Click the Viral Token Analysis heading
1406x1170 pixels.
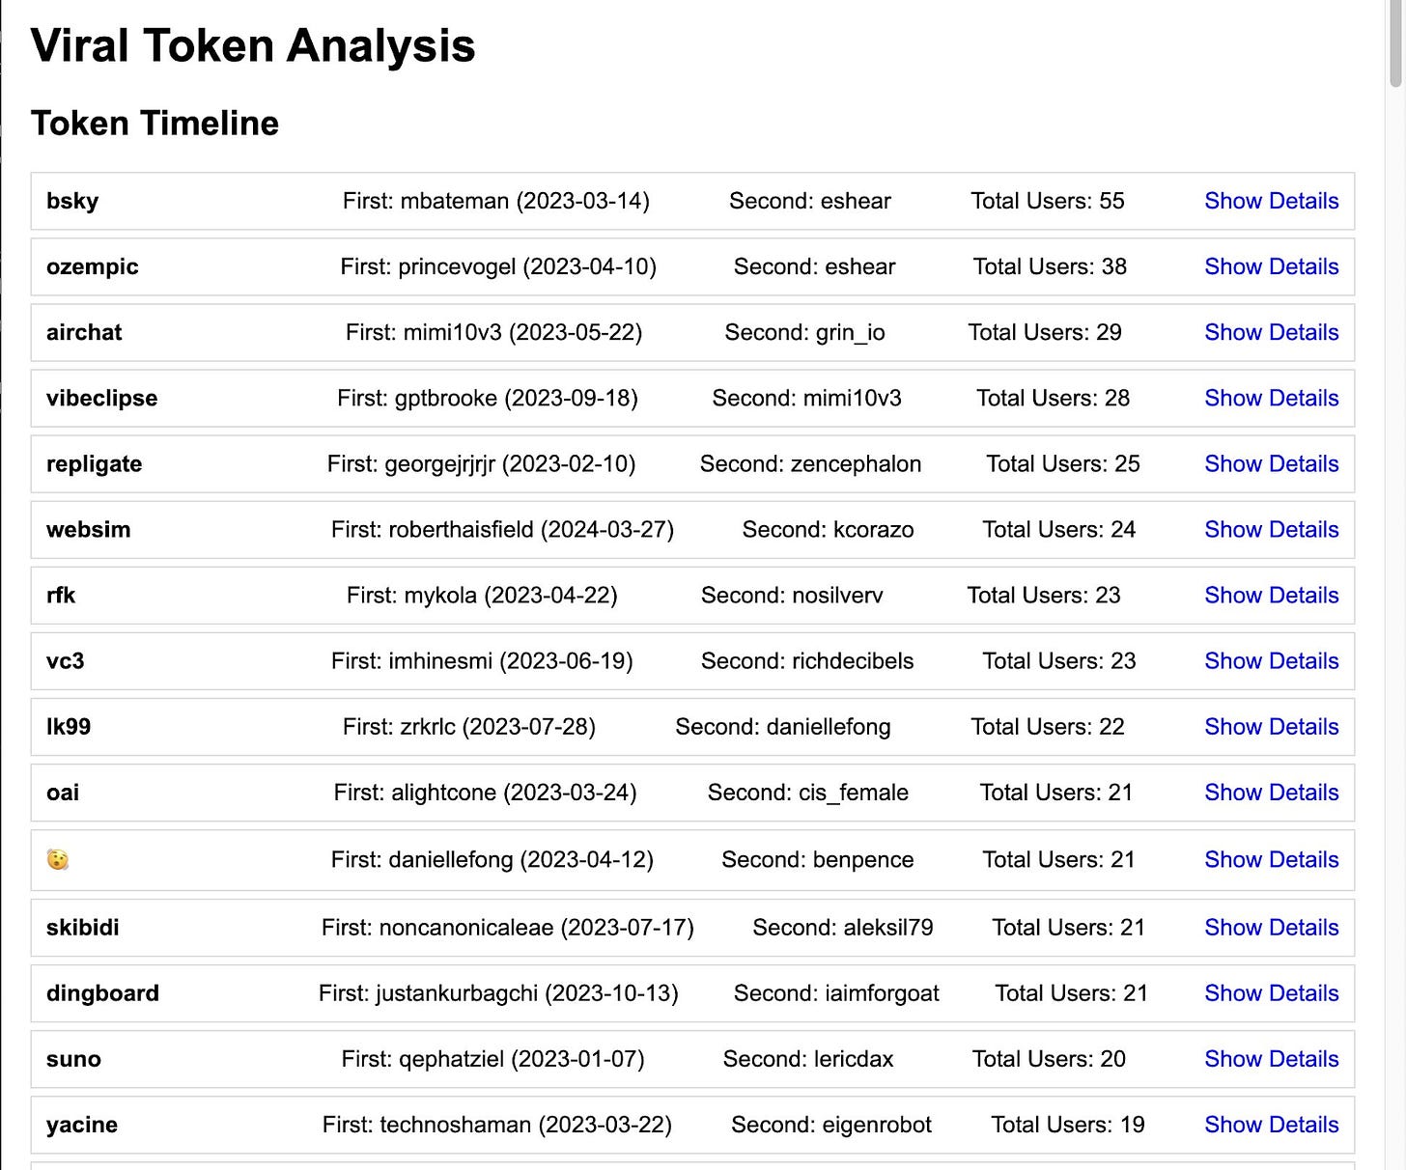pyautogui.click(x=253, y=45)
